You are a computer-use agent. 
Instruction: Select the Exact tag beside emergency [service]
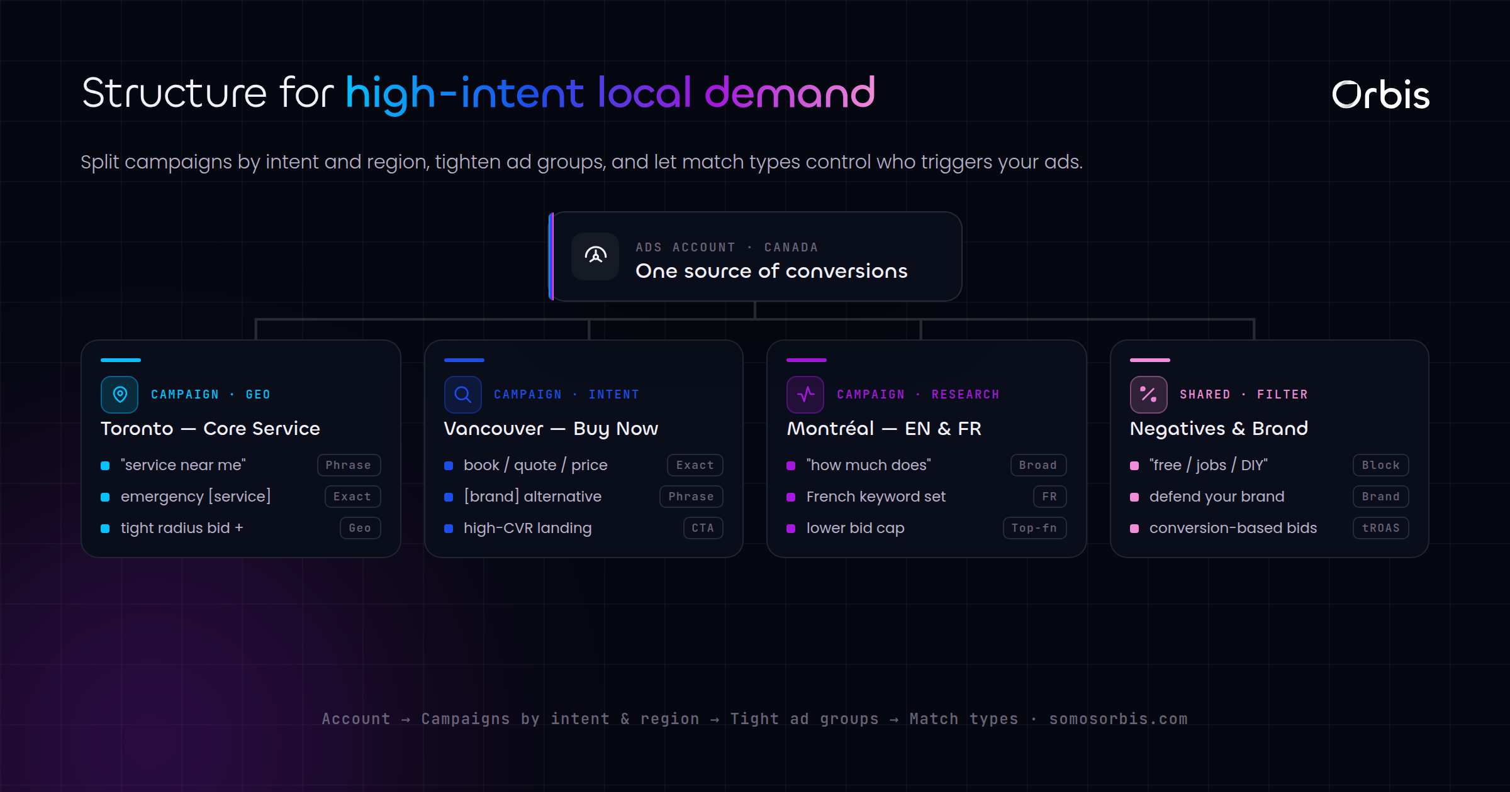pyautogui.click(x=352, y=497)
